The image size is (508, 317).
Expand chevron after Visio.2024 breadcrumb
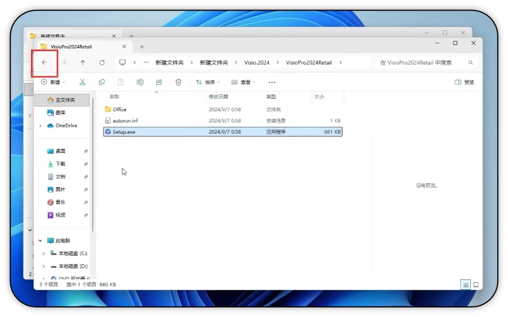click(278, 62)
